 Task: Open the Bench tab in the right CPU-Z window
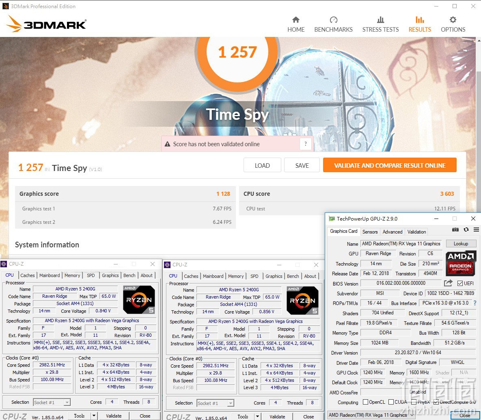tap(293, 276)
